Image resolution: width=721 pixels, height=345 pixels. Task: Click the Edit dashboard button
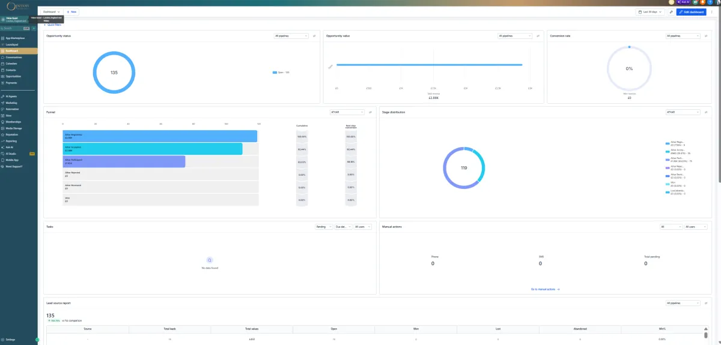tap(691, 12)
